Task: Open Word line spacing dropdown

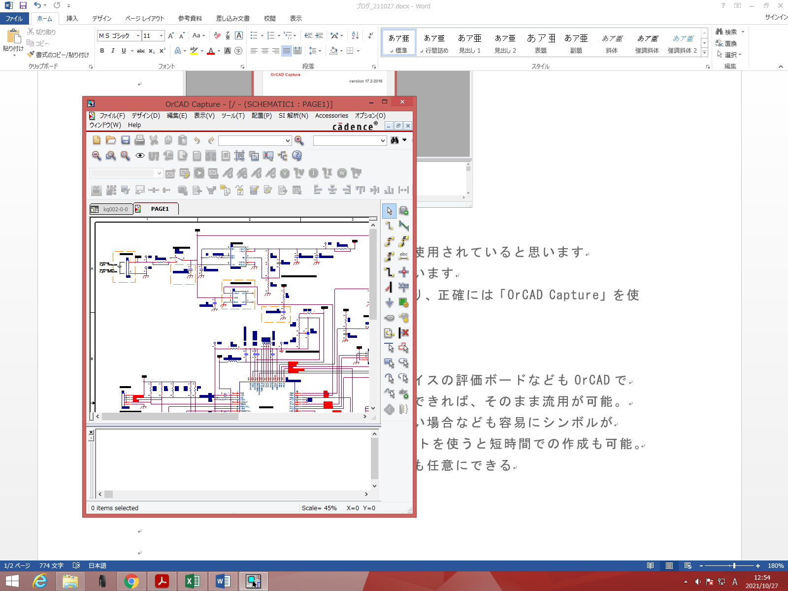Action: click(x=315, y=51)
